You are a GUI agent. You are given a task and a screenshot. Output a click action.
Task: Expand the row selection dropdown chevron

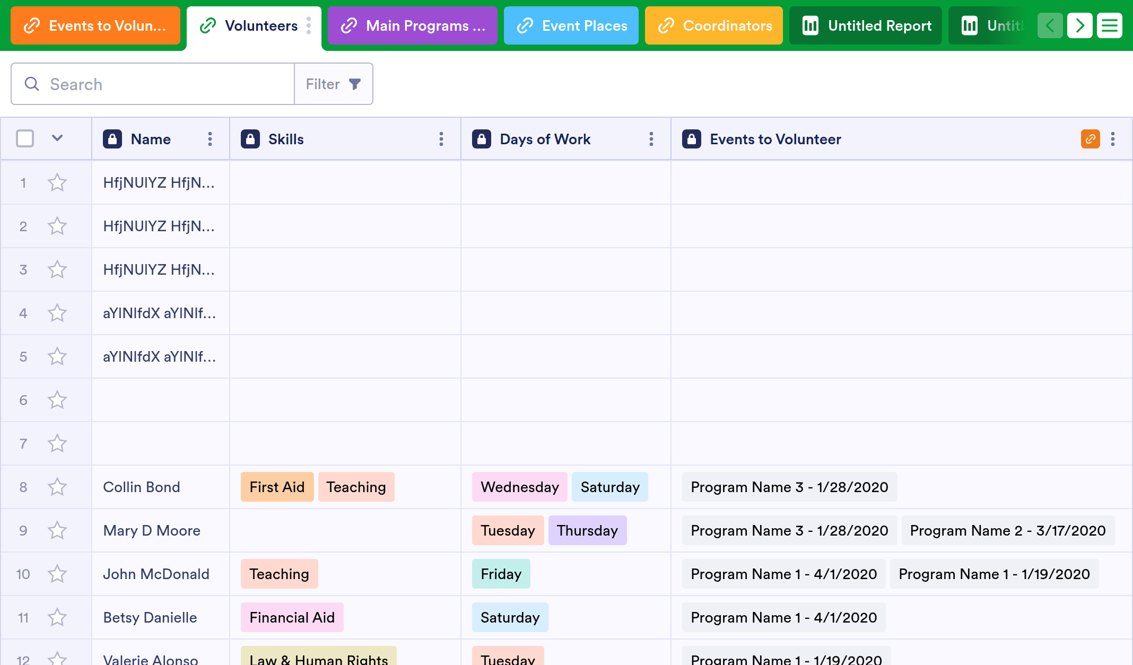pos(57,138)
